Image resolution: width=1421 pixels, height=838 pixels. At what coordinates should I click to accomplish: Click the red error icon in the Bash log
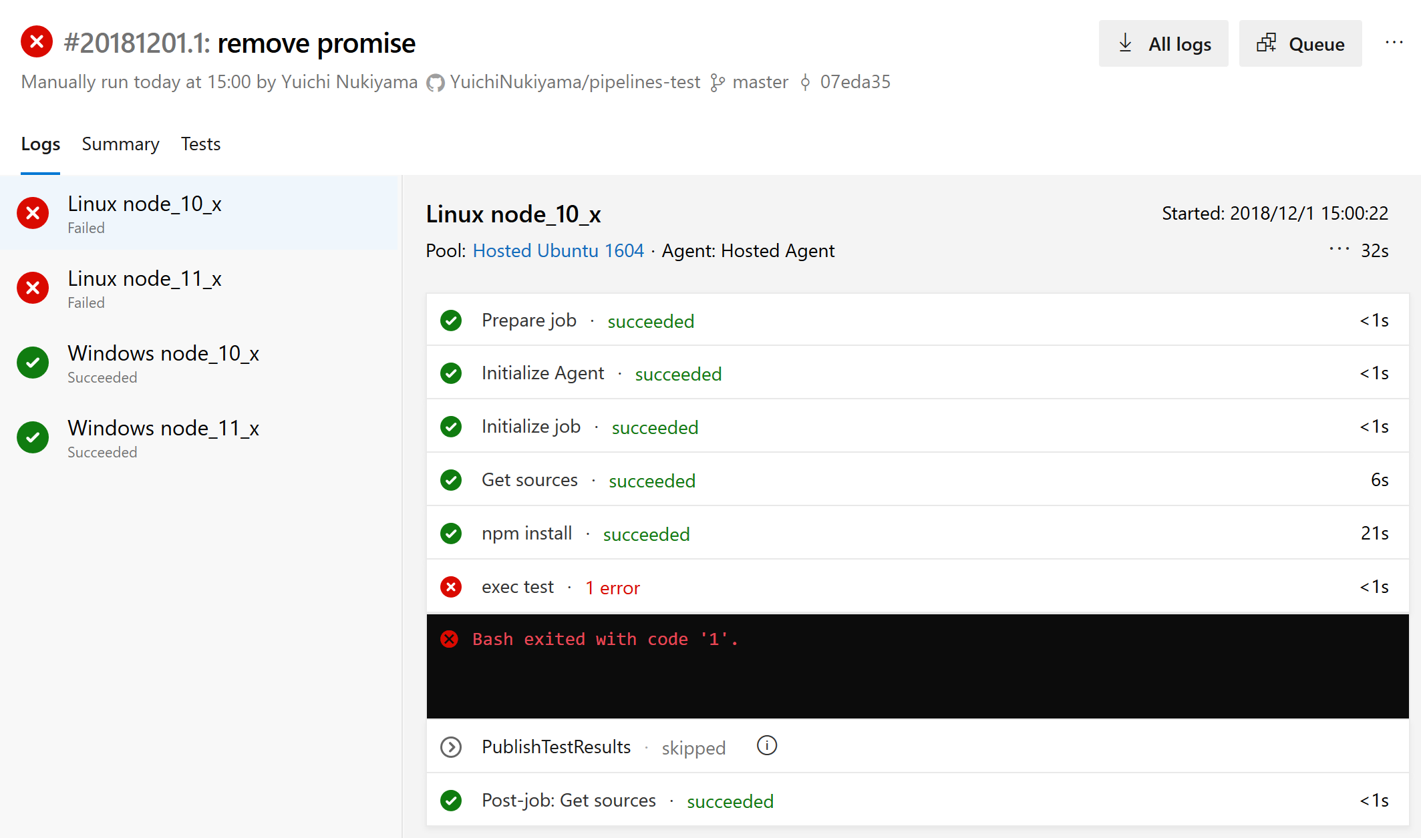click(x=451, y=639)
